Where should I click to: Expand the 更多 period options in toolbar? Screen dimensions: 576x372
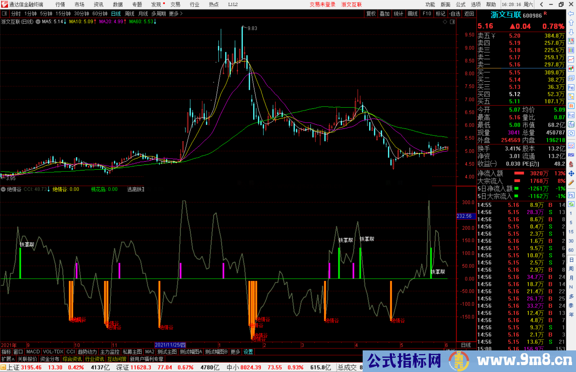(x=175, y=14)
